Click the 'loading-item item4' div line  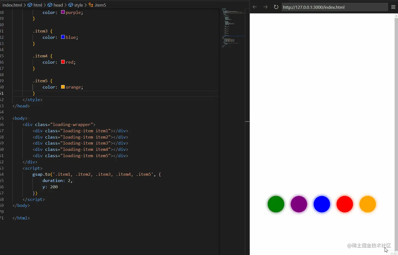click(80, 150)
